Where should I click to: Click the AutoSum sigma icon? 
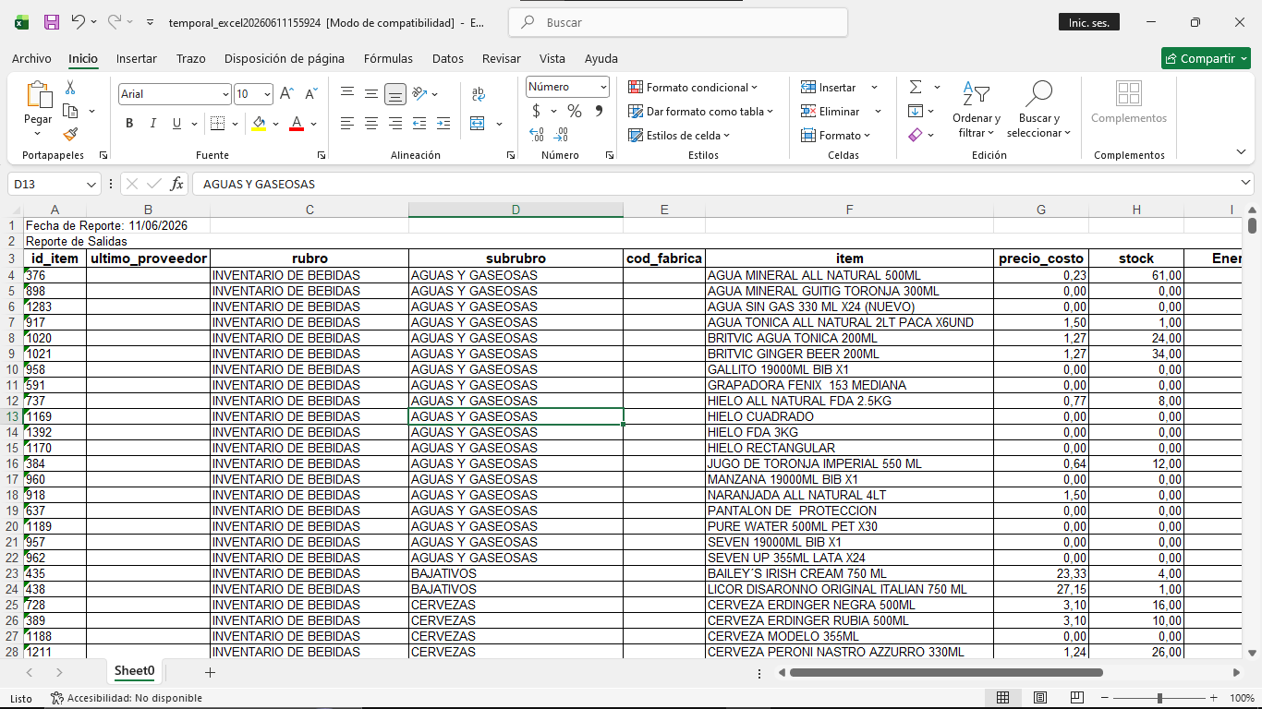(x=916, y=87)
